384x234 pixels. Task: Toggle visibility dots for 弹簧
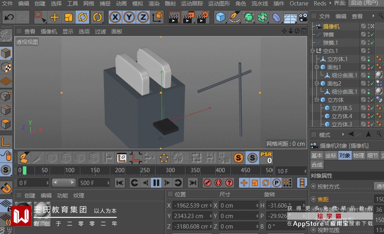pos(369,34)
